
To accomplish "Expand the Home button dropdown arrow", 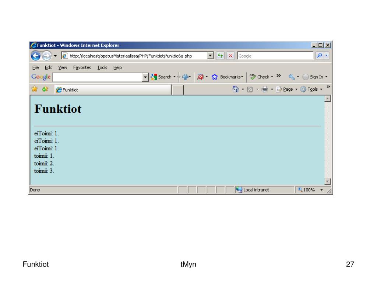I will [243, 90].
